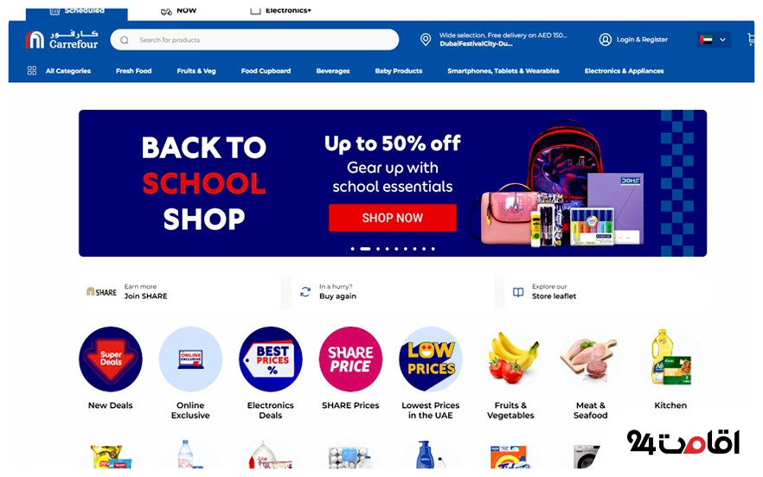Open the shopping cart icon
Image resolution: width=763 pixels, height=477 pixels.
[x=751, y=40]
